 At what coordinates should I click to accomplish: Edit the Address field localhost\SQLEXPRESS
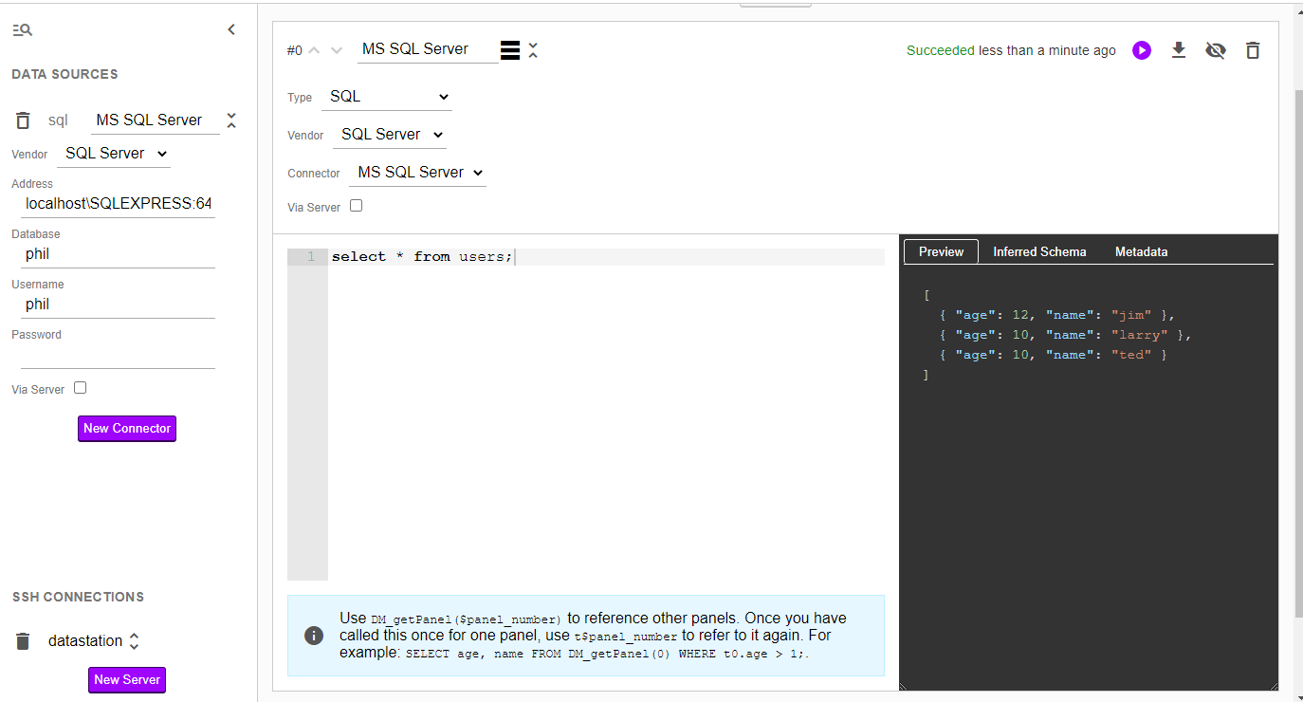pos(118,204)
